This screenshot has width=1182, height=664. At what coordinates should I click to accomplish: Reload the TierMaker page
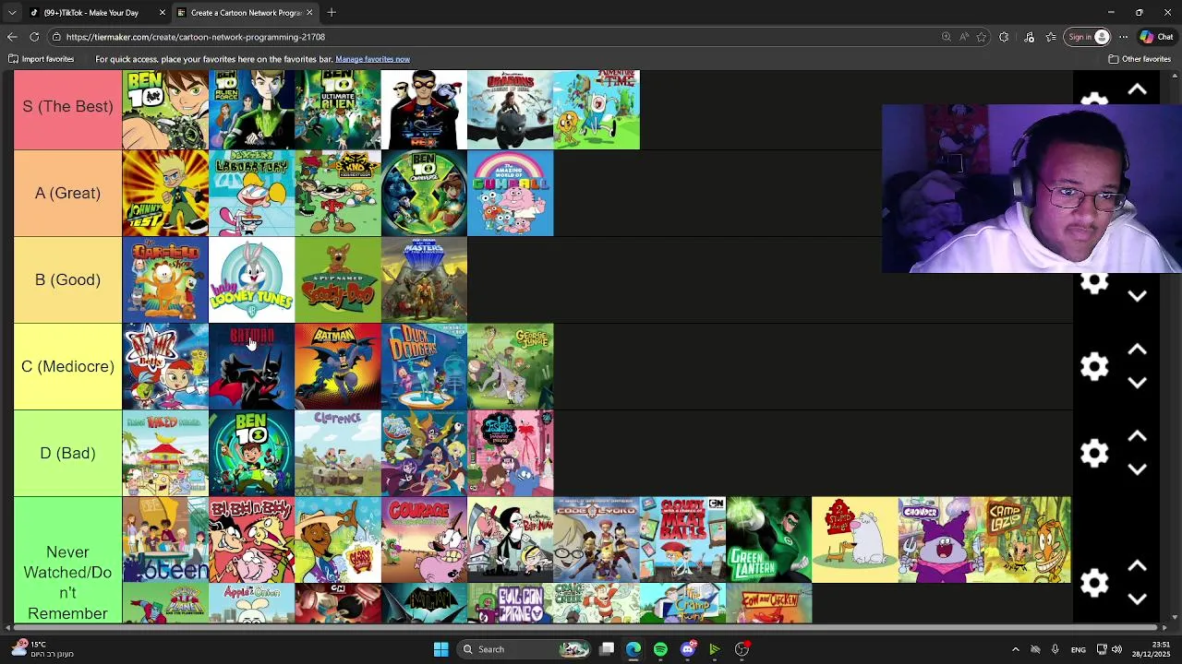[x=34, y=37]
